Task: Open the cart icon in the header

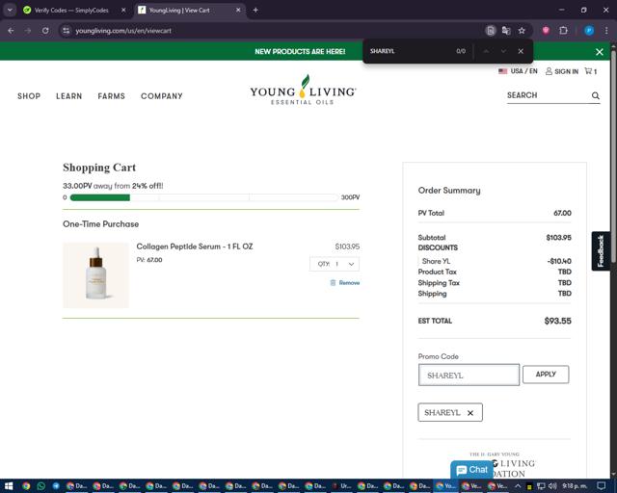Action: tap(590, 71)
